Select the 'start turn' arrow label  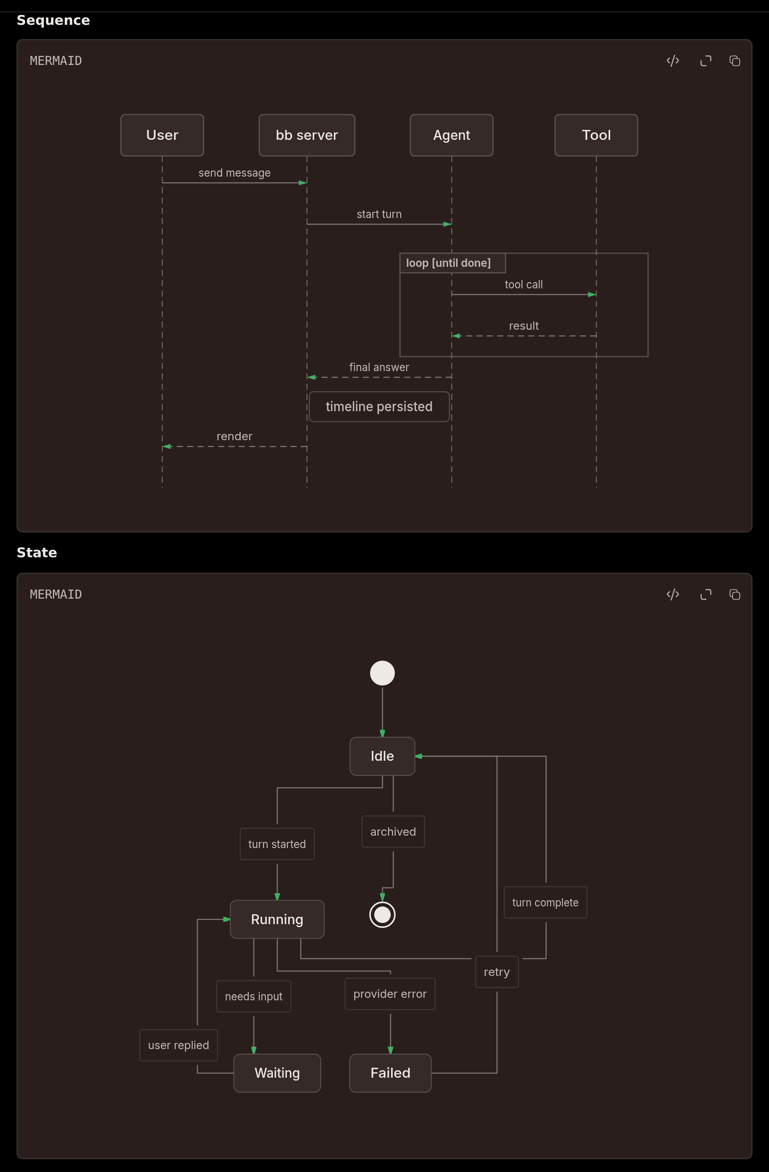[x=380, y=214]
